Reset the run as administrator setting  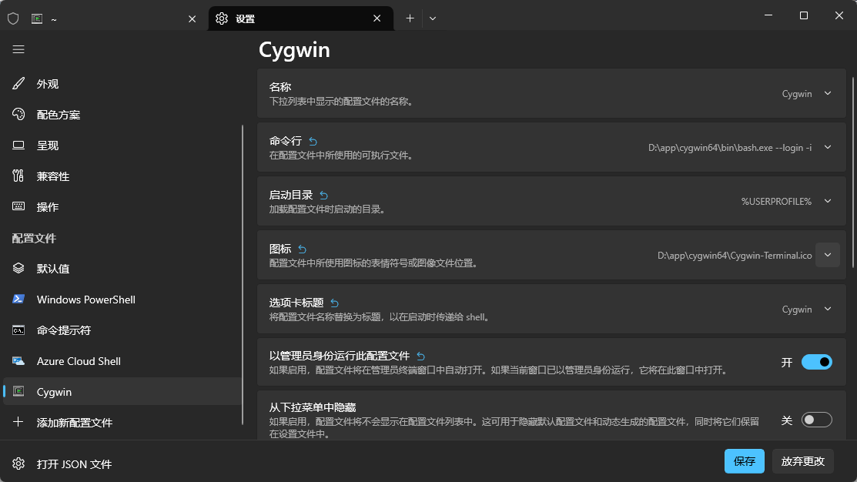coord(421,356)
